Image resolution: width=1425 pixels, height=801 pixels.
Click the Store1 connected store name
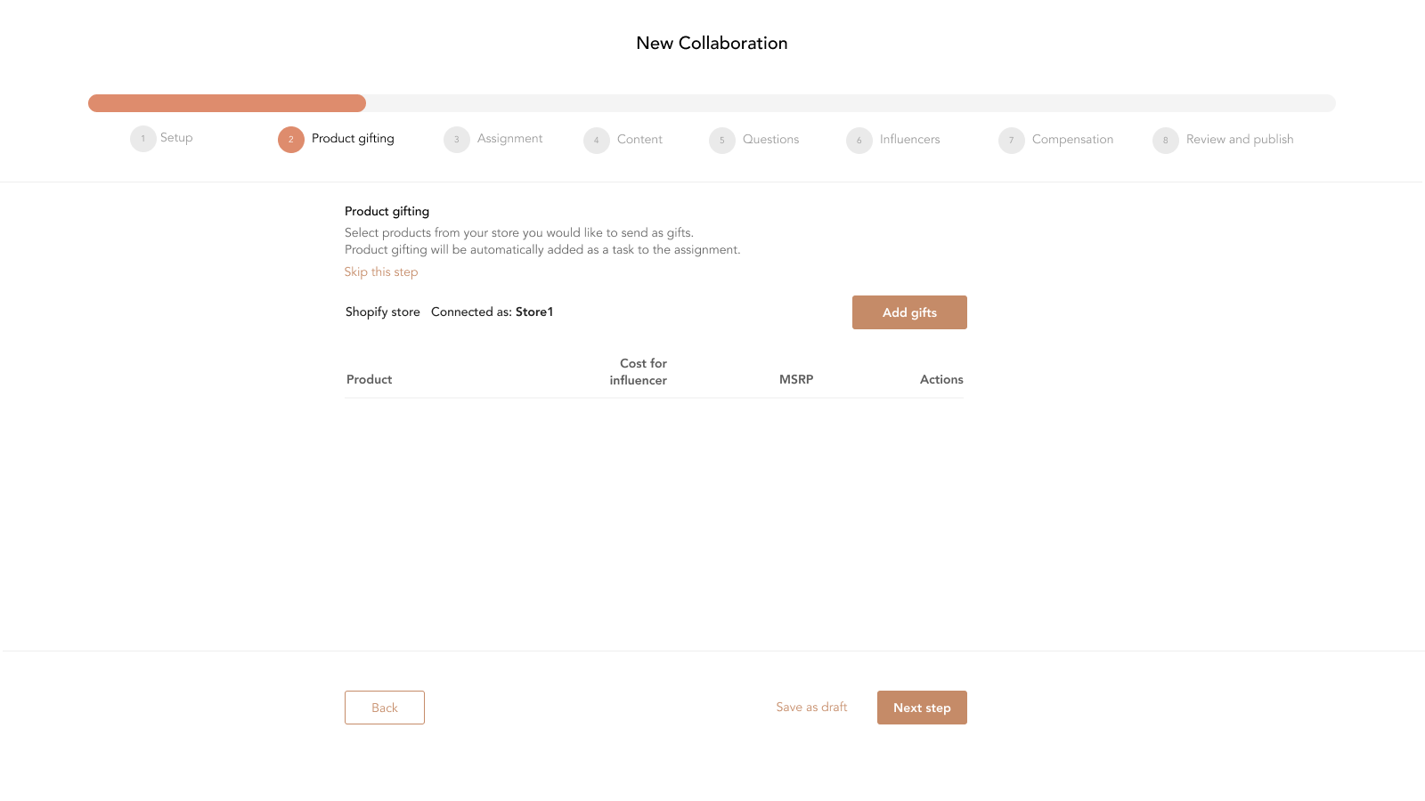pyautogui.click(x=534, y=311)
